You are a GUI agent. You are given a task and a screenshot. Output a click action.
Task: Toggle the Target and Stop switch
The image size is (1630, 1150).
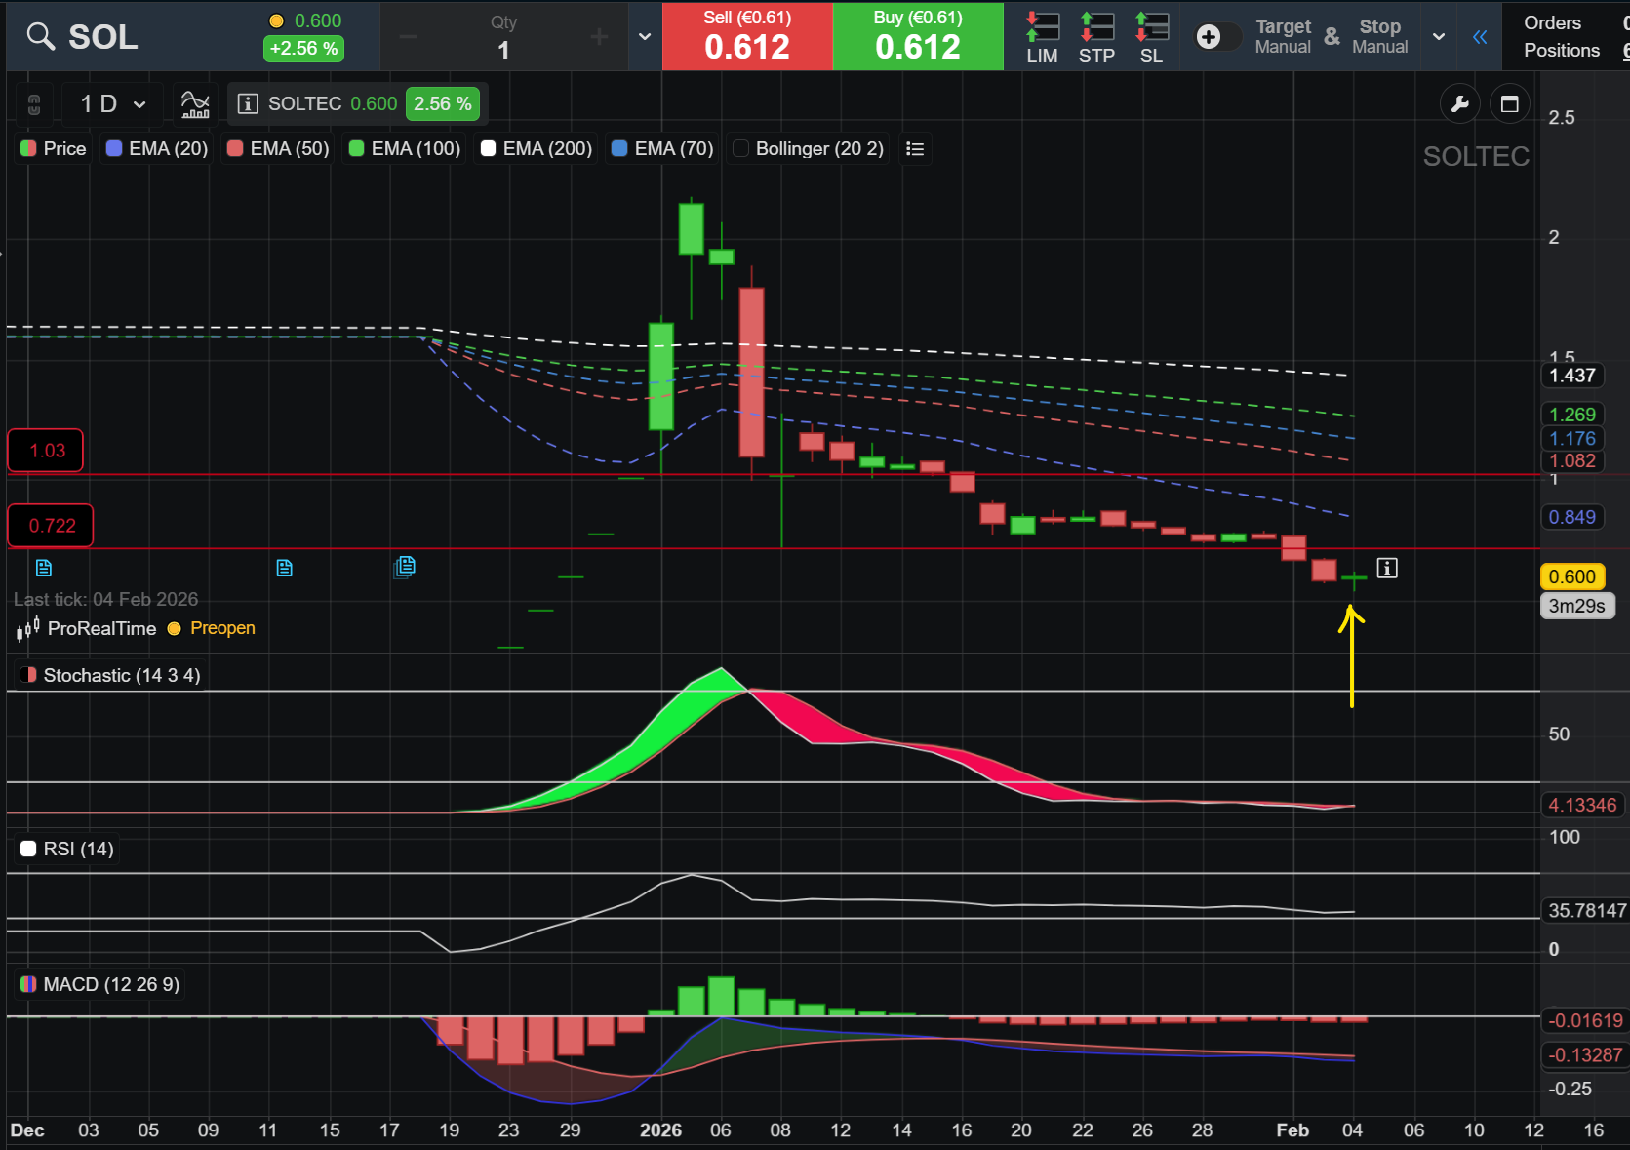tap(1216, 37)
